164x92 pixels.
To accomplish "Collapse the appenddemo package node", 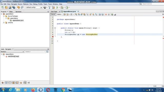I will 6,18.
